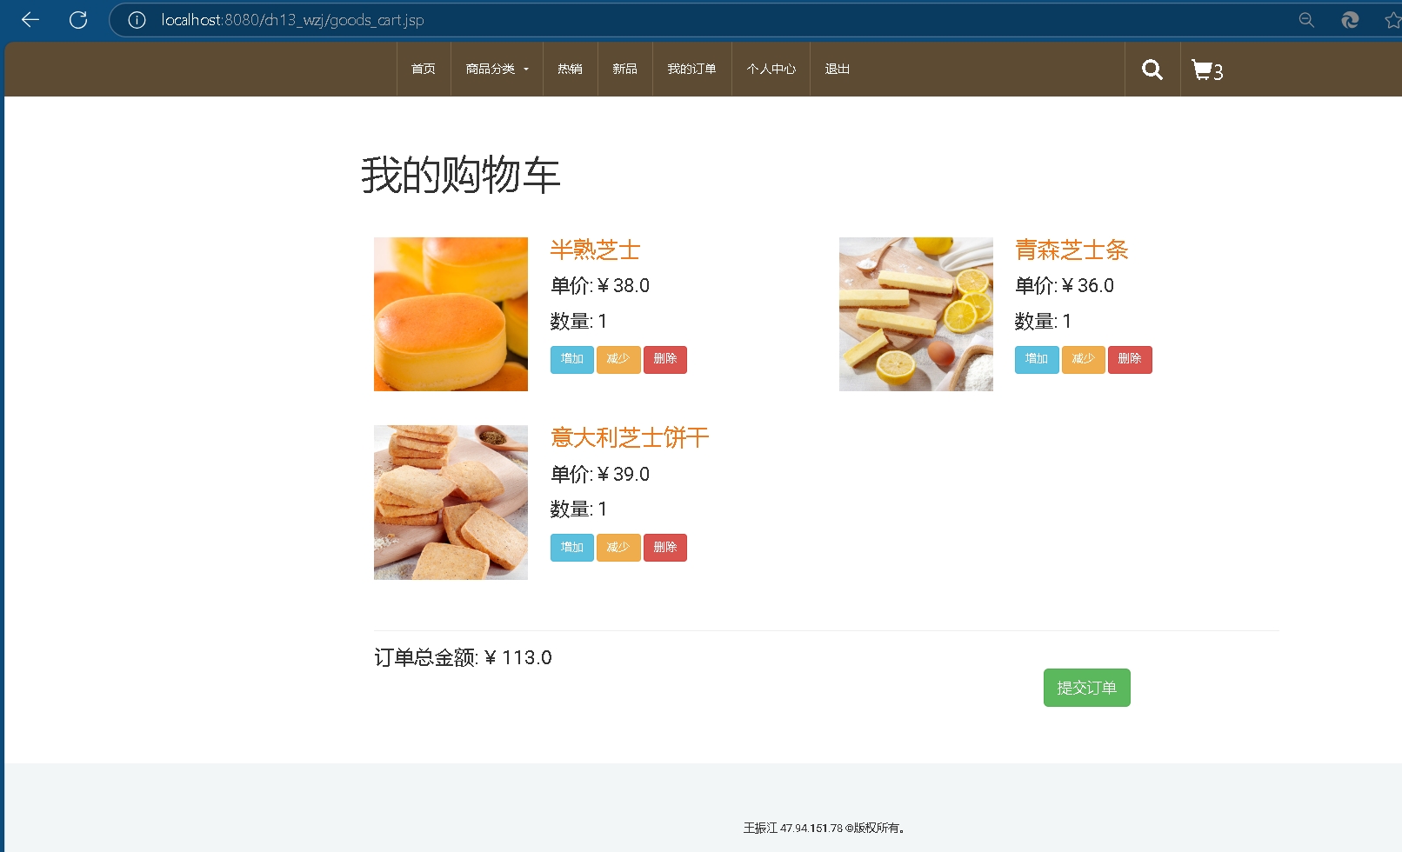Open 我的订单 menu item

(x=691, y=69)
